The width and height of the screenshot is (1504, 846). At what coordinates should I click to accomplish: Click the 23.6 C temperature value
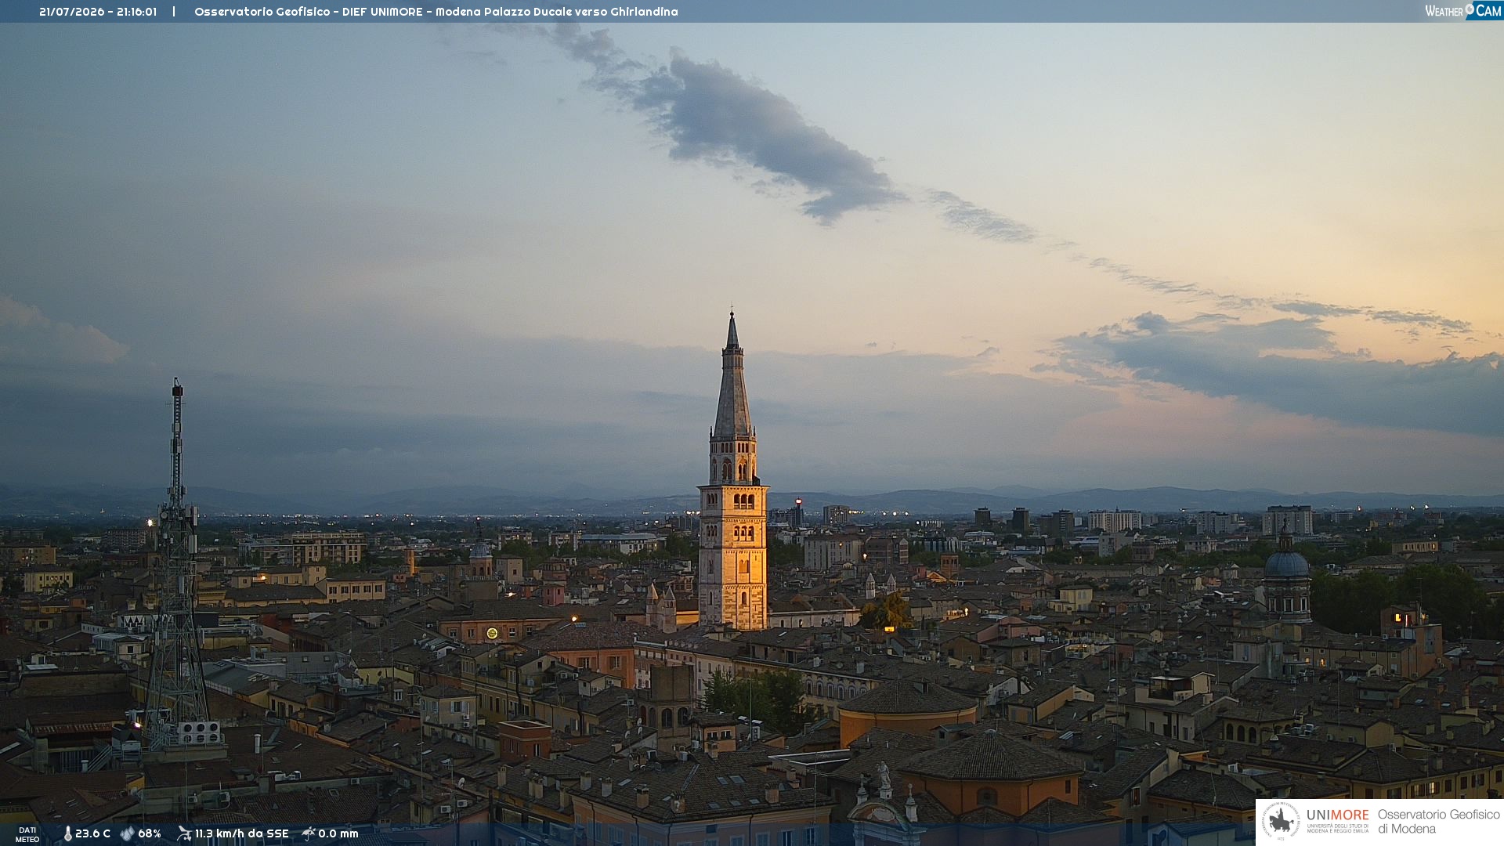[x=92, y=833]
